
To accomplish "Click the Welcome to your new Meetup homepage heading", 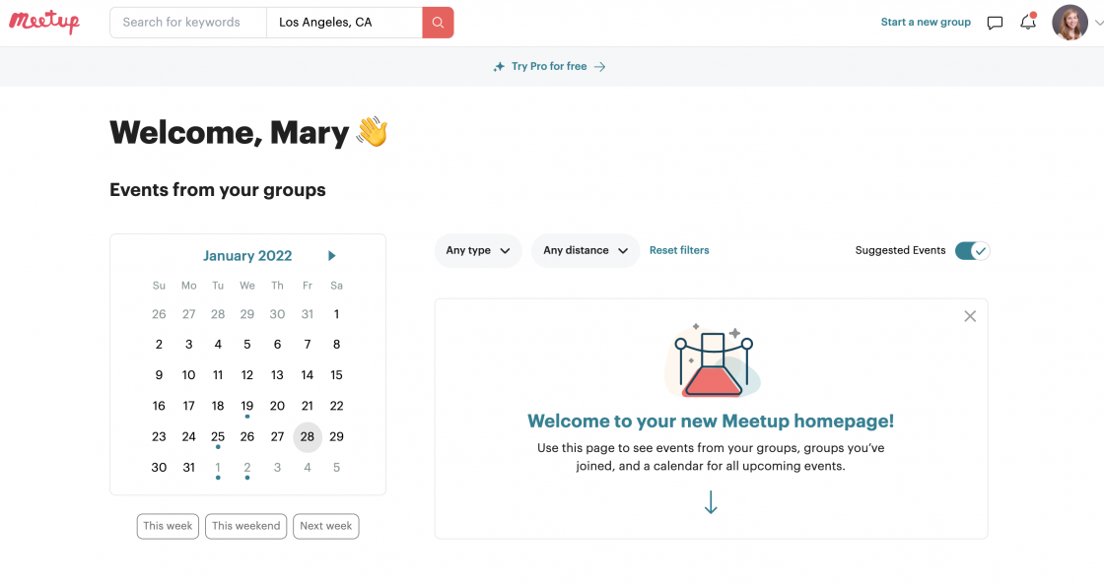I will [711, 422].
